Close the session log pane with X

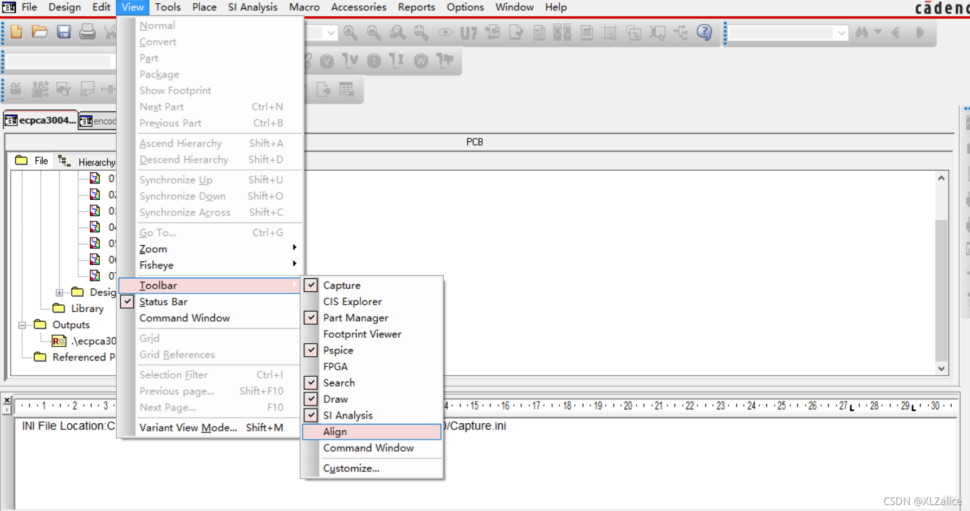pos(7,400)
